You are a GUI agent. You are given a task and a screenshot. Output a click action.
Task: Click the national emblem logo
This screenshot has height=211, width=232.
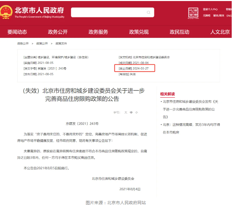[6, 12]
